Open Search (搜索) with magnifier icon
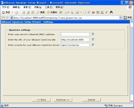Viewport: 134px width, 108px height. pyautogui.click(x=41, y=12)
